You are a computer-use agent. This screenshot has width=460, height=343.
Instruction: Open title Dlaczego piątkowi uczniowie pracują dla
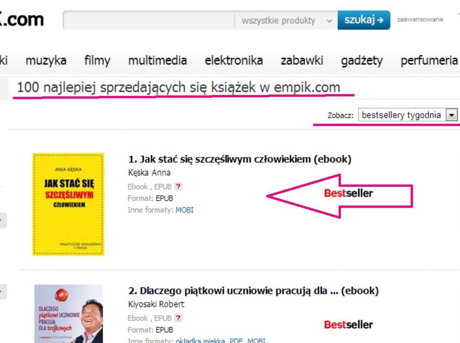[253, 291]
